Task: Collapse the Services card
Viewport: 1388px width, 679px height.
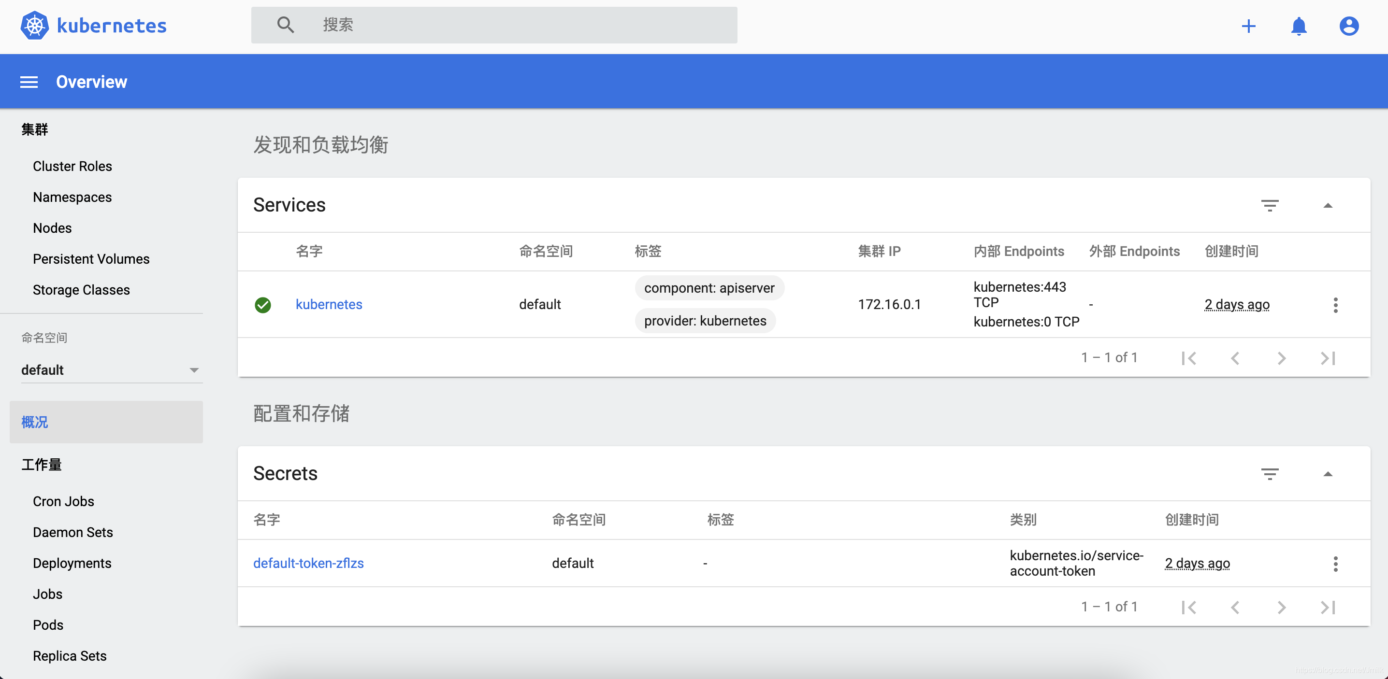Action: click(1328, 205)
